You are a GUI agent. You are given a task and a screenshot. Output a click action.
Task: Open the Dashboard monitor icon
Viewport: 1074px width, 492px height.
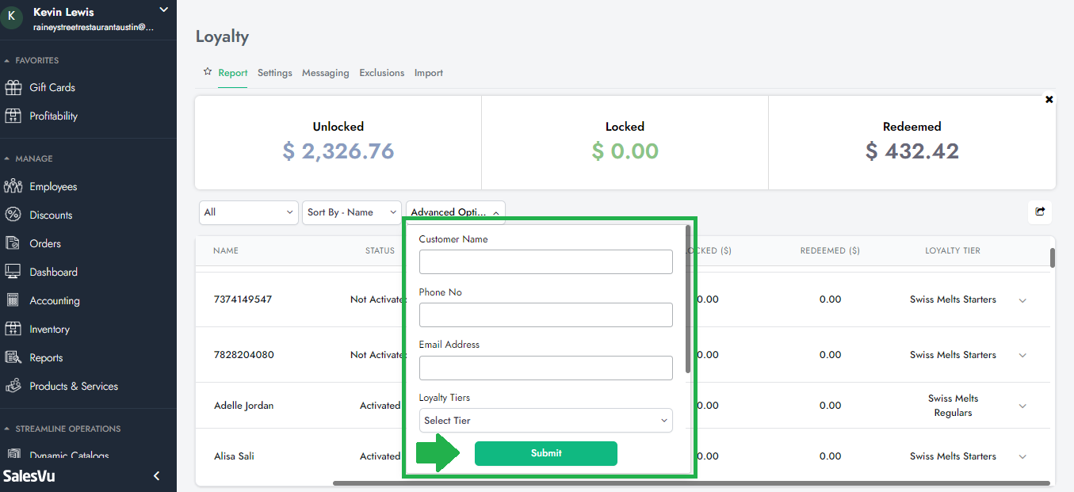(x=13, y=272)
